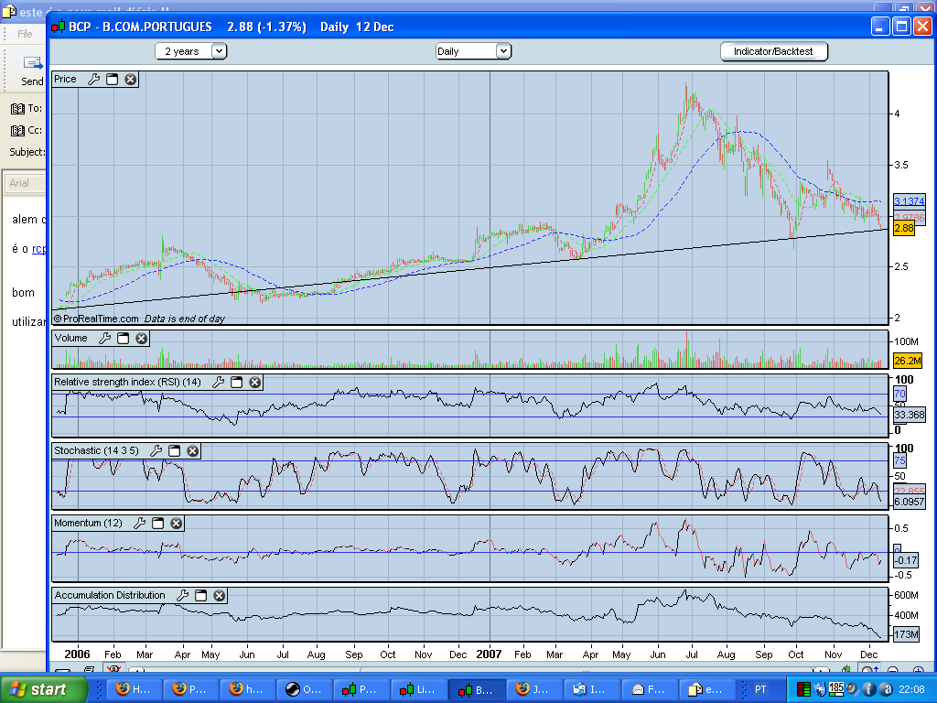937x703 pixels.
Task: Open Momentum (12) settings wrench
Action: click(x=139, y=523)
